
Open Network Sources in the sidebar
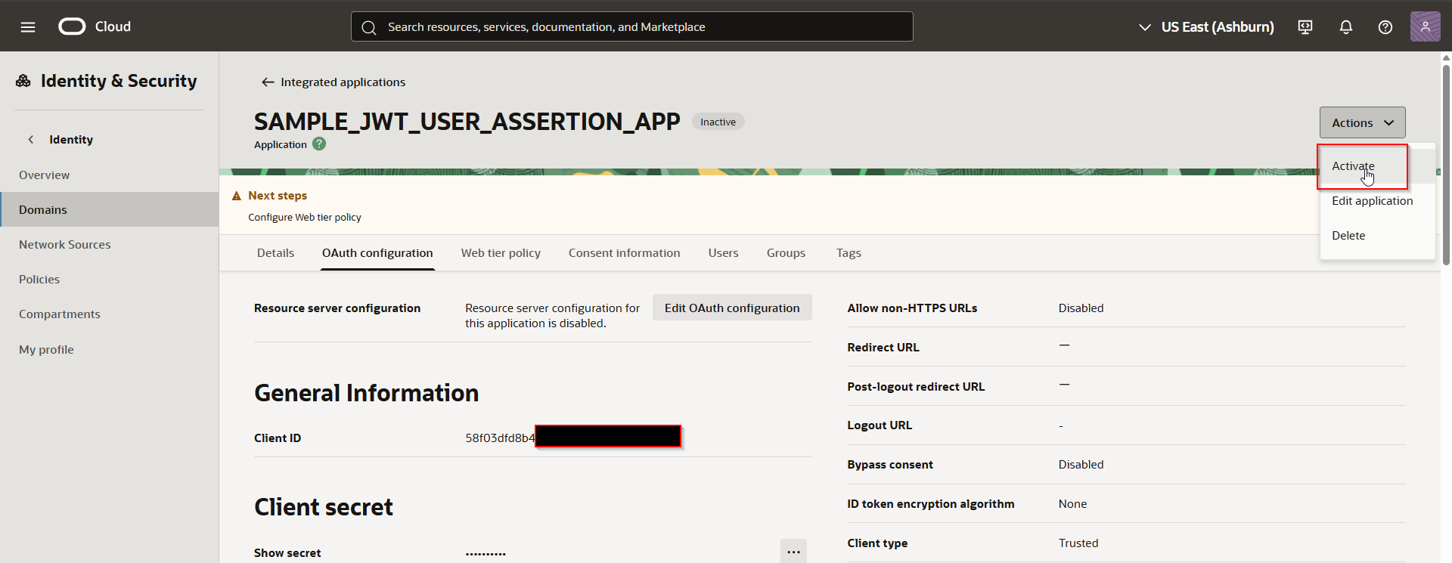click(65, 245)
